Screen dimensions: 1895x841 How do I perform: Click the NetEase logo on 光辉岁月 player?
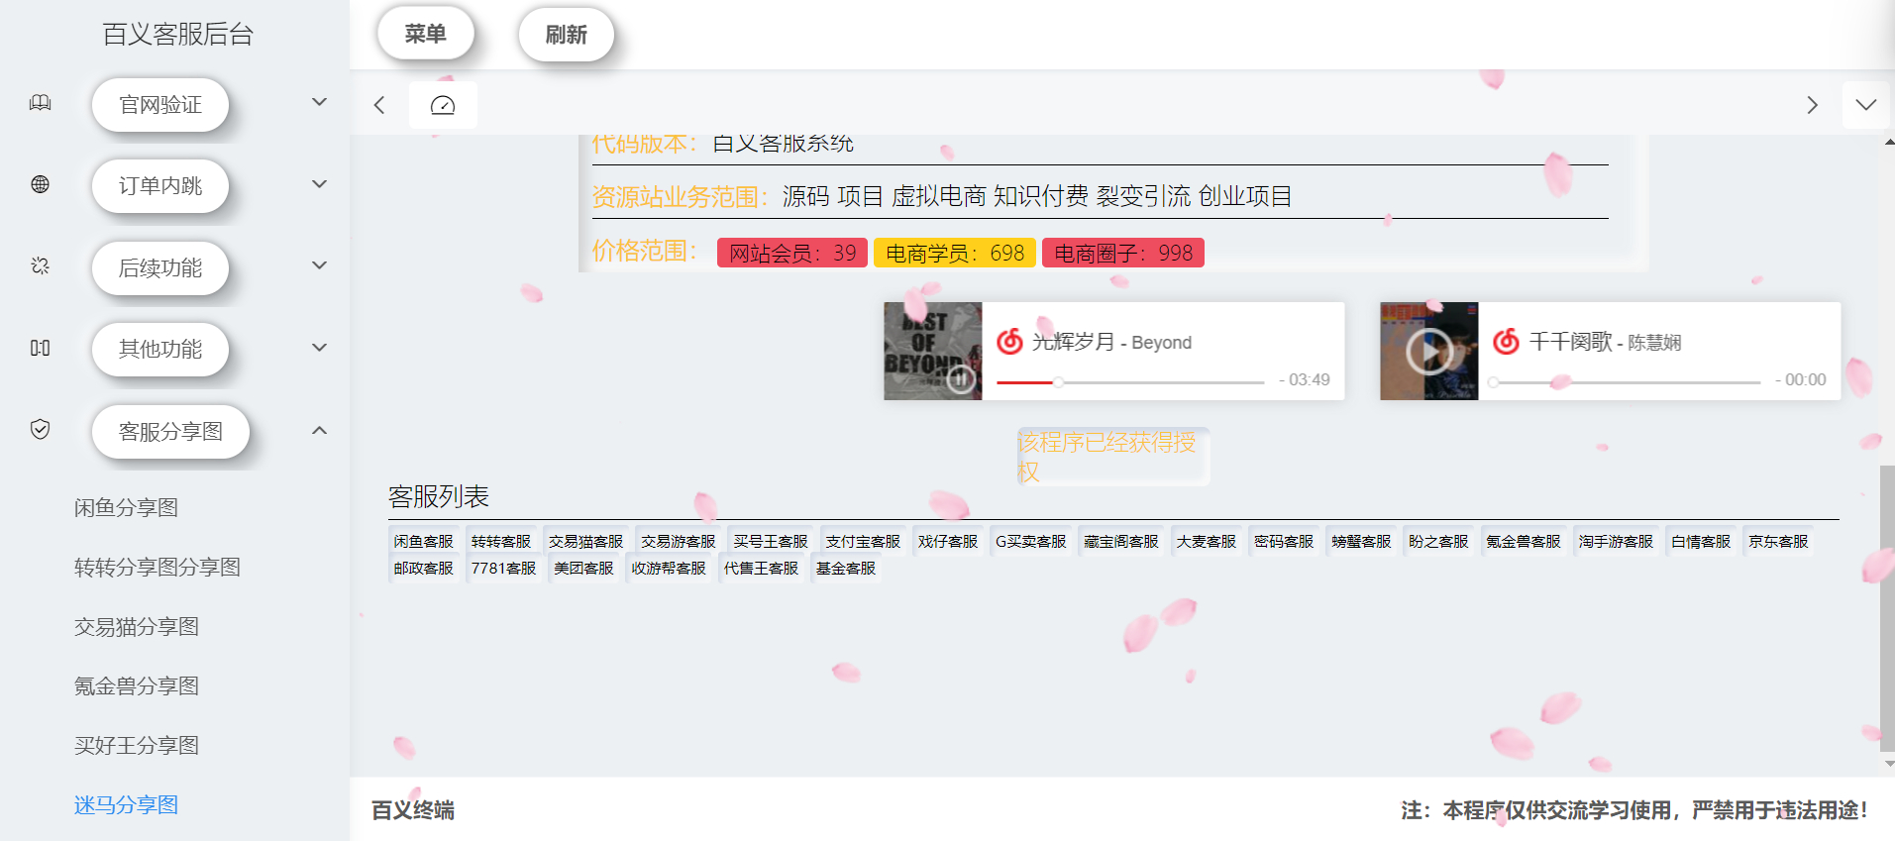point(1009,342)
